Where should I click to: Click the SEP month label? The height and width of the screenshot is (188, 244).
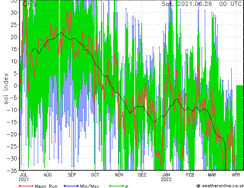(x=72, y=175)
